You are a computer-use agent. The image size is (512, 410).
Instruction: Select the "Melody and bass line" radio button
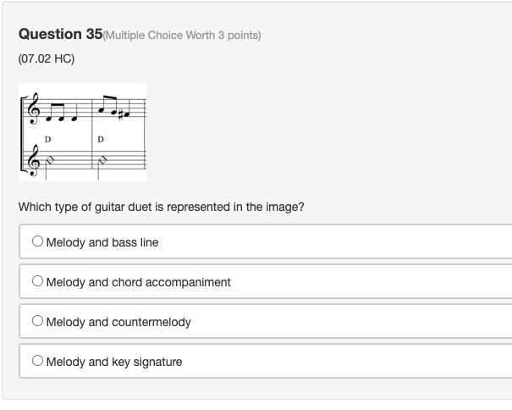click(37, 241)
